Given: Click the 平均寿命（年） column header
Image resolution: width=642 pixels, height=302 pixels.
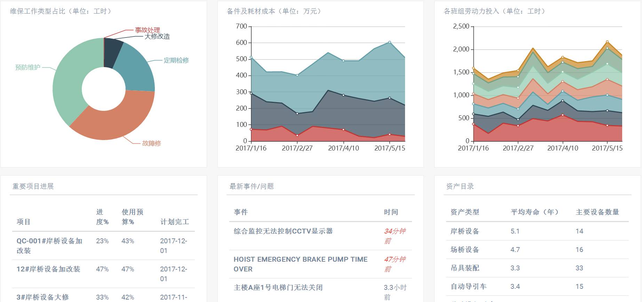Looking at the screenshot, I should [x=534, y=212].
